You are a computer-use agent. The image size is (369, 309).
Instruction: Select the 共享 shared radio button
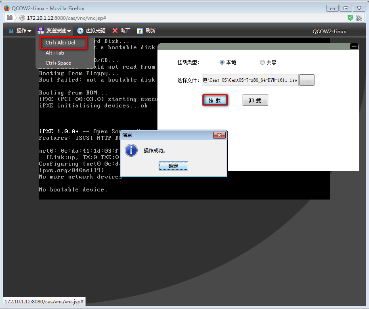click(x=262, y=62)
